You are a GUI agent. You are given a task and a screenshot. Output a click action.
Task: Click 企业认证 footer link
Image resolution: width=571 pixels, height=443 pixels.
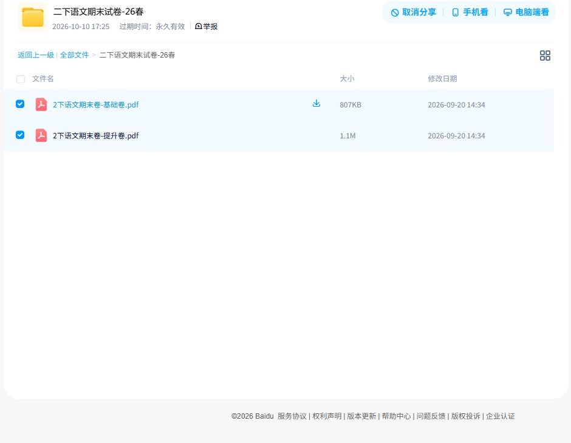(x=501, y=416)
